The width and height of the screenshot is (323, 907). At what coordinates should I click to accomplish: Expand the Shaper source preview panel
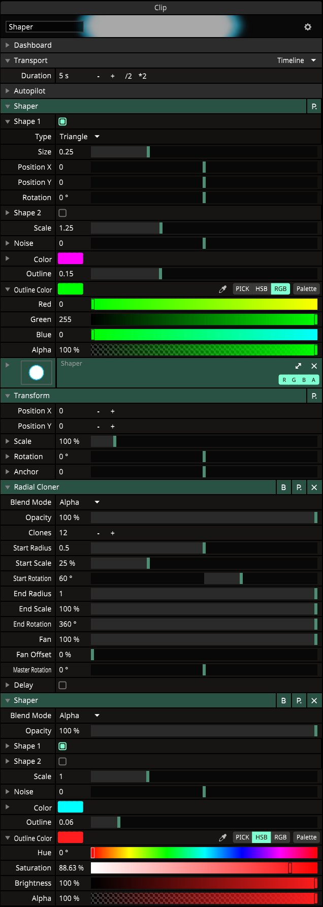tap(298, 366)
